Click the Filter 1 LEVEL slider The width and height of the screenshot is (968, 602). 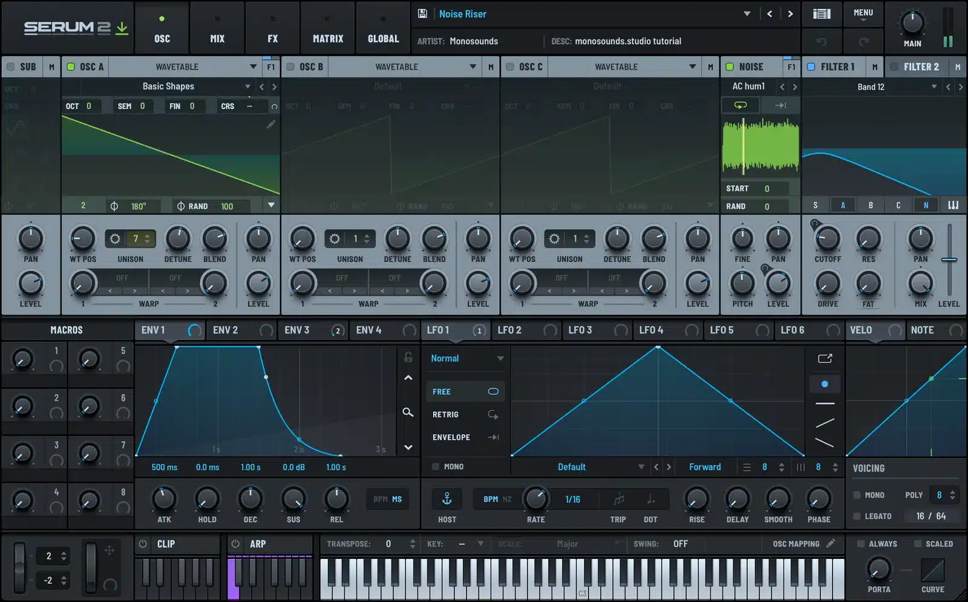[x=949, y=260]
